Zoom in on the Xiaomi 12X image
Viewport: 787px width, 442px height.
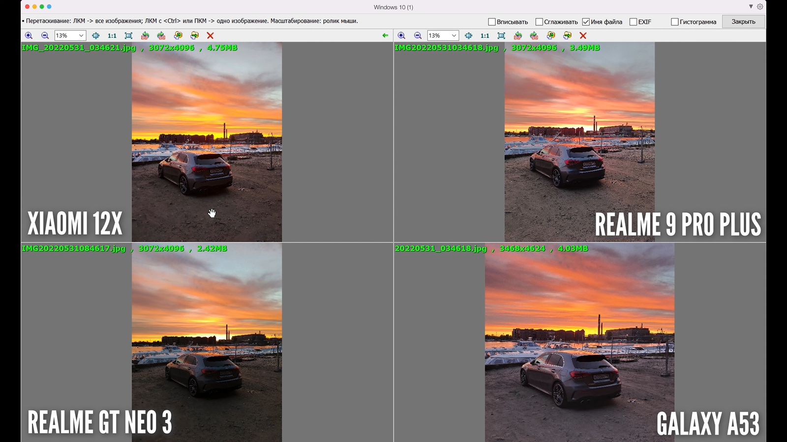click(x=29, y=35)
